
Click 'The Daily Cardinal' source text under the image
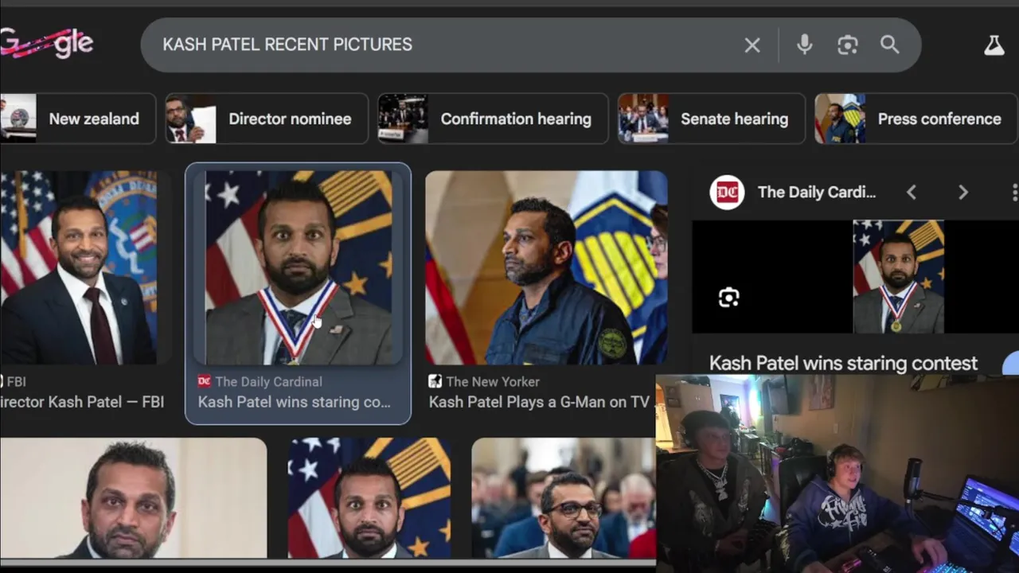[268, 381]
